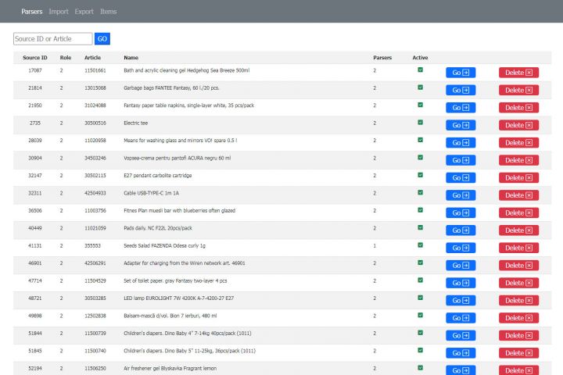Go to Set of toilet paper entry
This screenshot has width=563, height=375.
click(461, 283)
